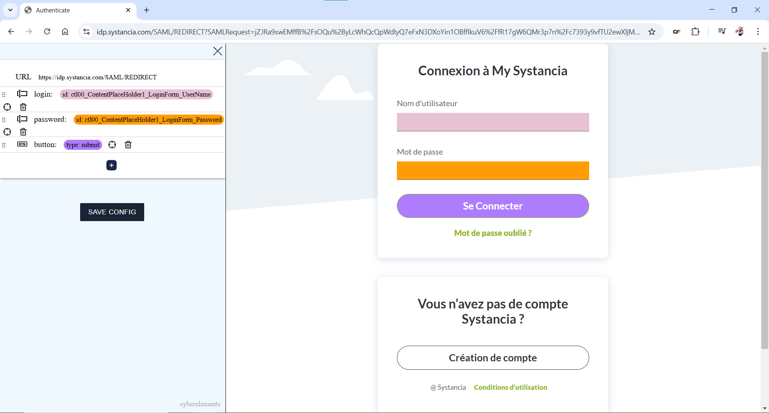The width and height of the screenshot is (769, 413).
Task: Open the browser extensions puzzle icon
Action: tap(695, 32)
